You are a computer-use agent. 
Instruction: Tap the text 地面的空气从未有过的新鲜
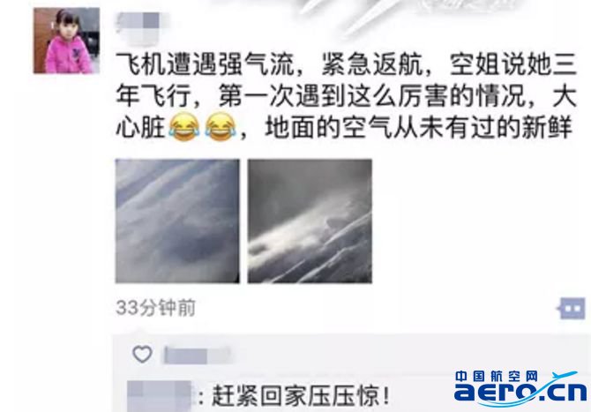click(419, 128)
